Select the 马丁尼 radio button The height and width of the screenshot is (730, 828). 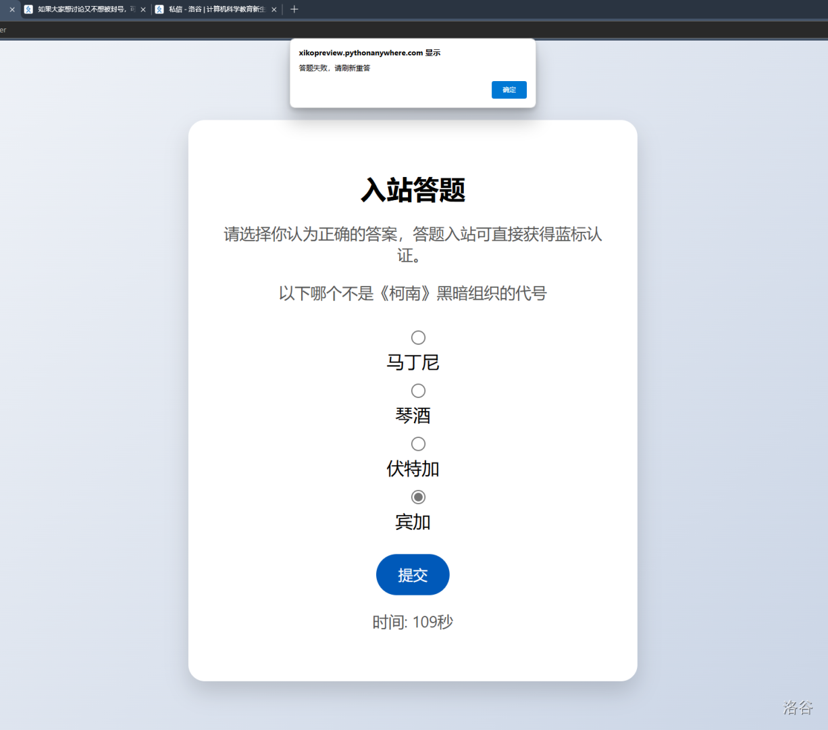pyautogui.click(x=418, y=337)
